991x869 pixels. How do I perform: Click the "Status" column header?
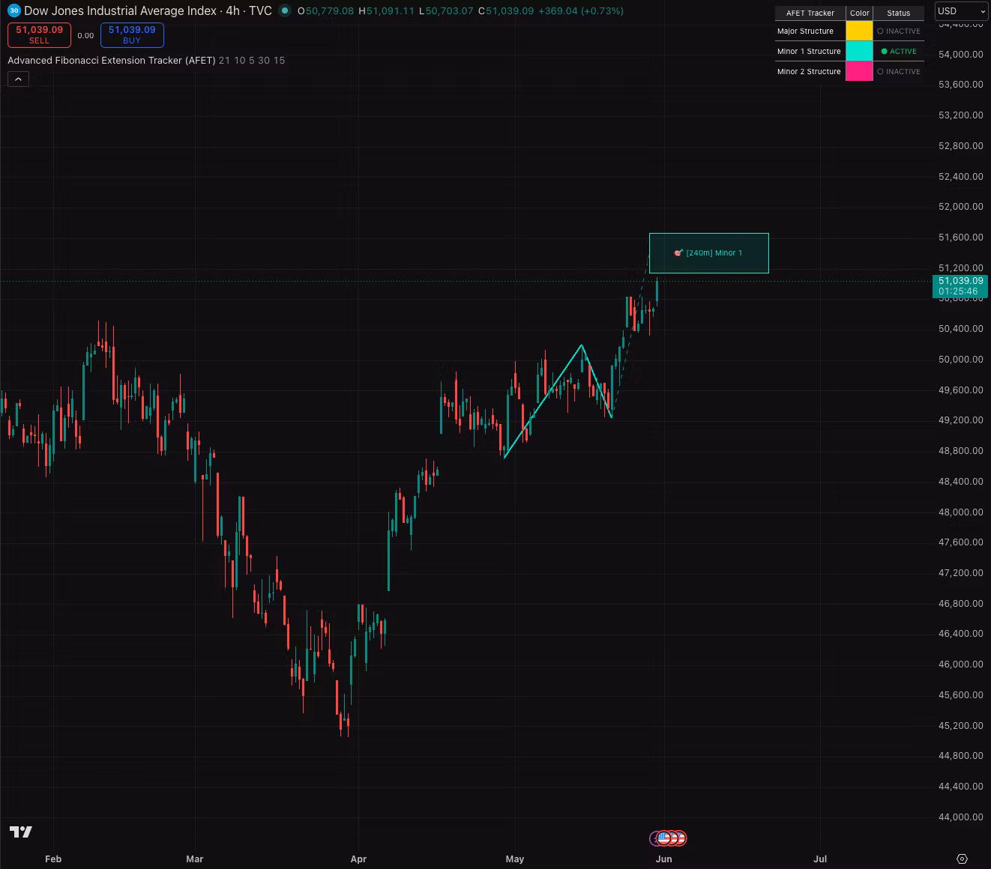point(899,13)
